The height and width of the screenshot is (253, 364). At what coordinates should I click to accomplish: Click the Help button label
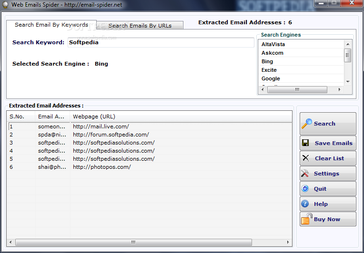(321, 204)
